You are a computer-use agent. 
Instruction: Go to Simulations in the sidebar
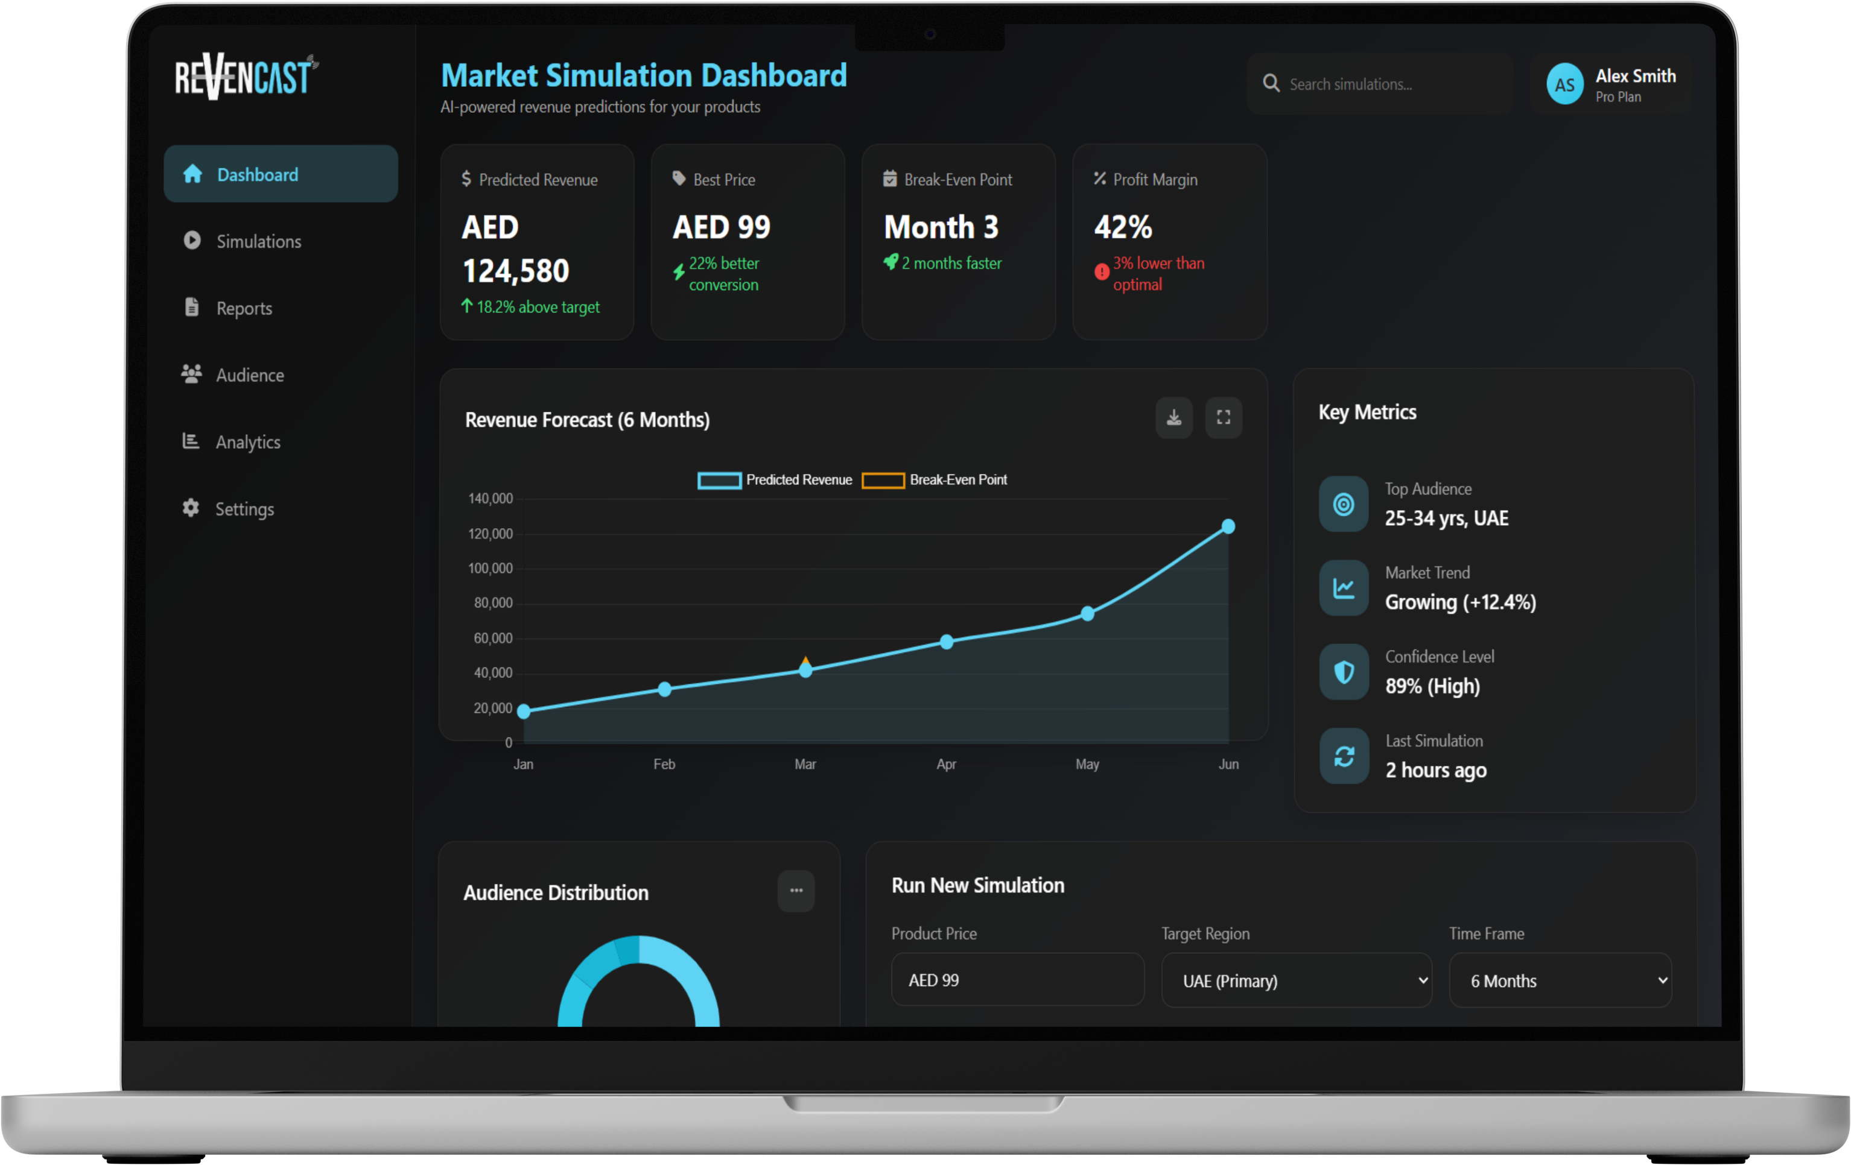[258, 241]
